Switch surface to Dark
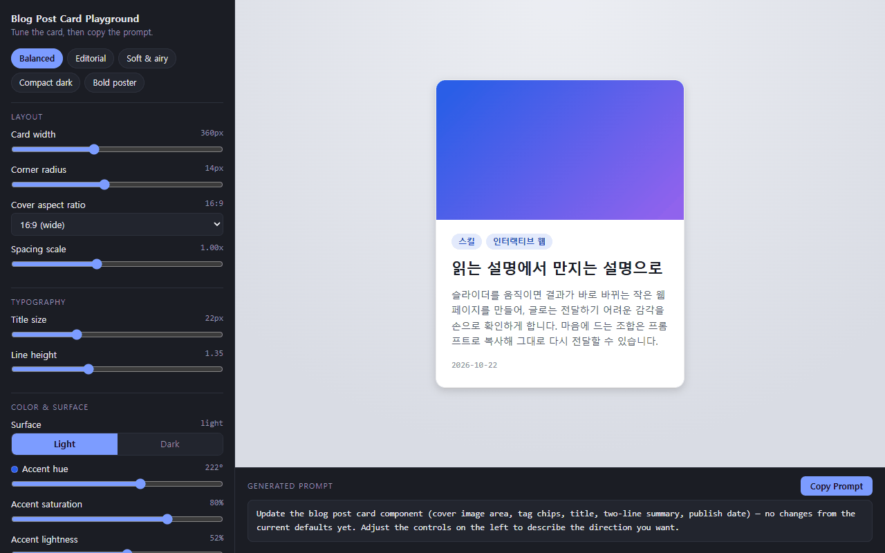 pyautogui.click(x=170, y=444)
